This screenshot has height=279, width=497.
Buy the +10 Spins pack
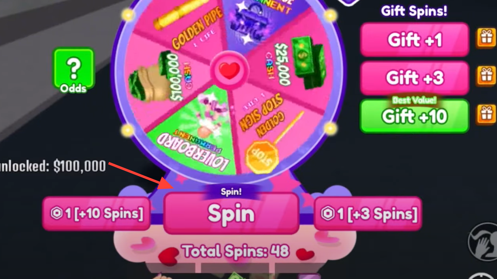(x=97, y=213)
